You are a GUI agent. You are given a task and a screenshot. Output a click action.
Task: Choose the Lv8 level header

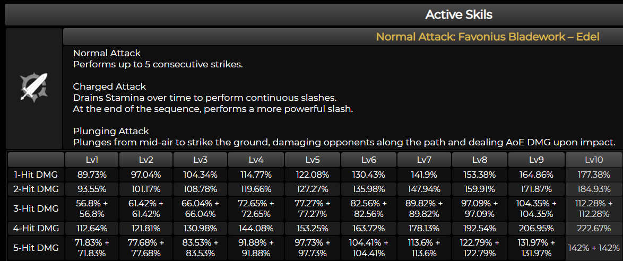tap(479, 160)
